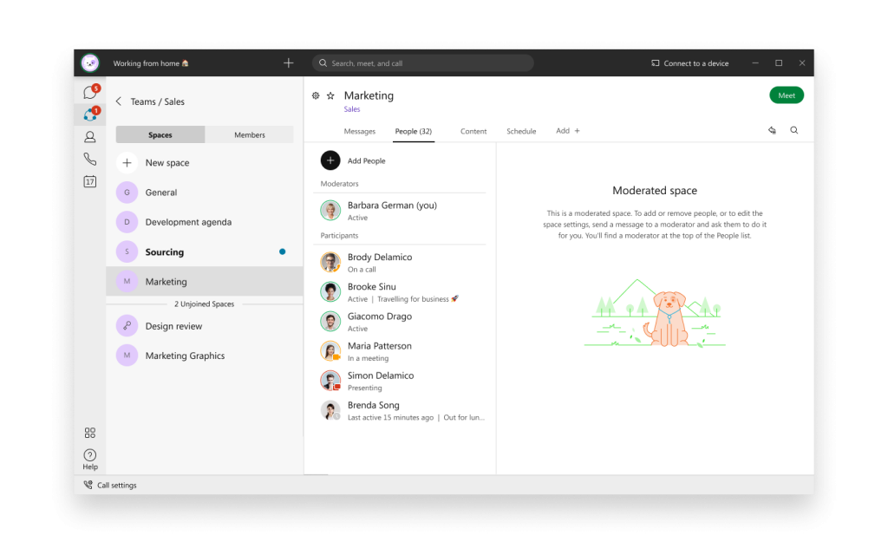This screenshot has height=555, width=888.
Task: Open the Messaging icon in the sidebar
Action: click(89, 93)
